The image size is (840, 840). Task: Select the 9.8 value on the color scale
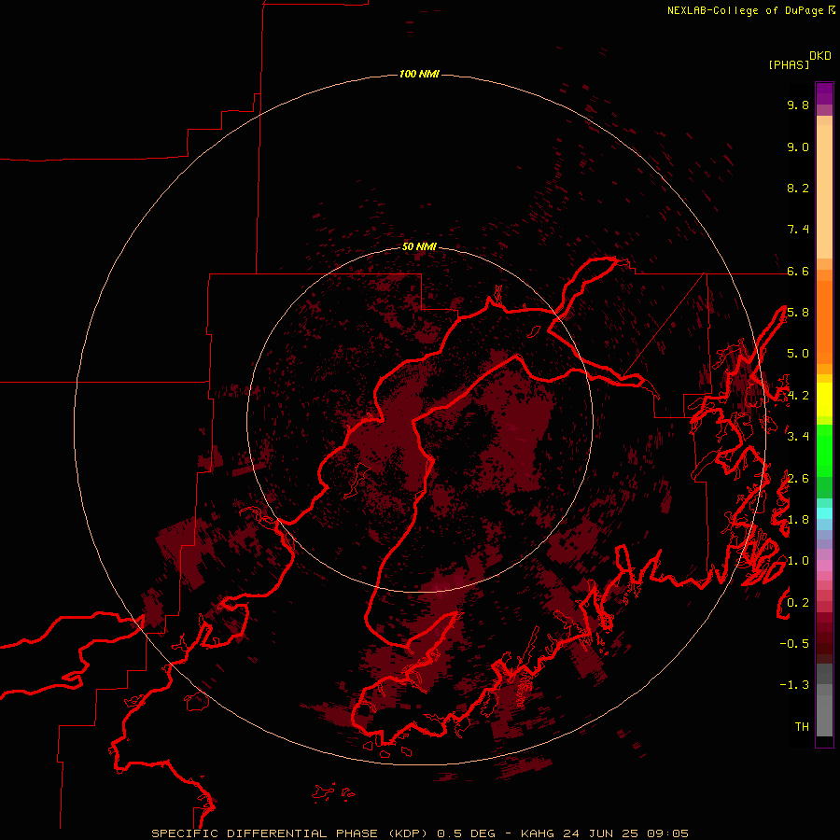tap(798, 105)
